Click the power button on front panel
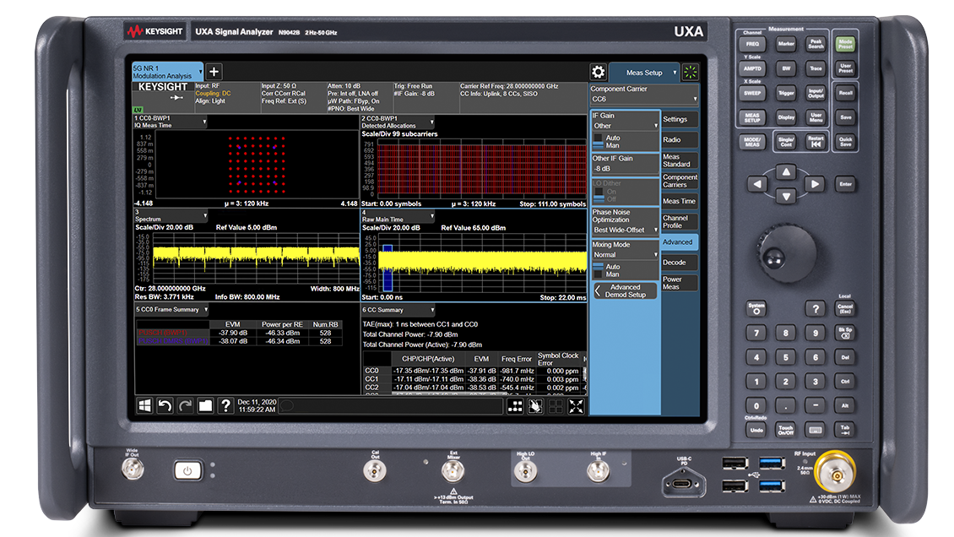This screenshot has height=537, width=954. [x=187, y=470]
